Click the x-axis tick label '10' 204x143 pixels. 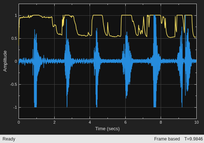click(x=196, y=122)
